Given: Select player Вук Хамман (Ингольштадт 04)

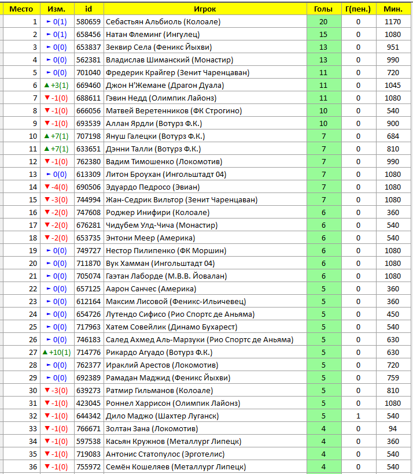Looking at the screenshot, I should (x=160, y=263).
